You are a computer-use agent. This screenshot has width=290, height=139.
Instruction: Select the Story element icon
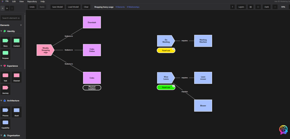tap(5, 41)
